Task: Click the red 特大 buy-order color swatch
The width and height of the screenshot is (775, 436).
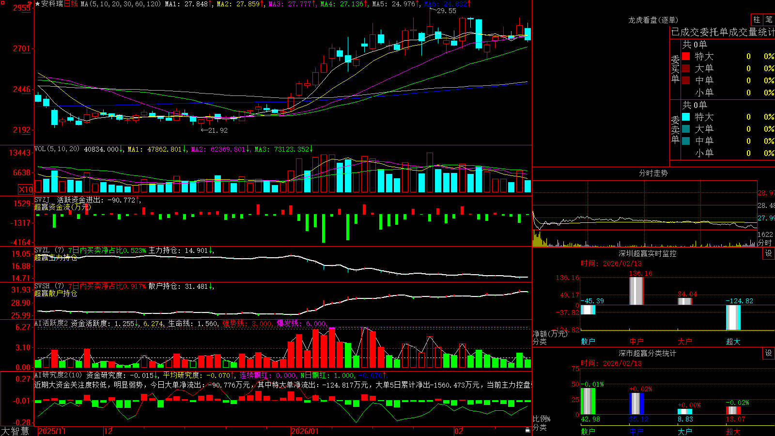Action: 686,56
